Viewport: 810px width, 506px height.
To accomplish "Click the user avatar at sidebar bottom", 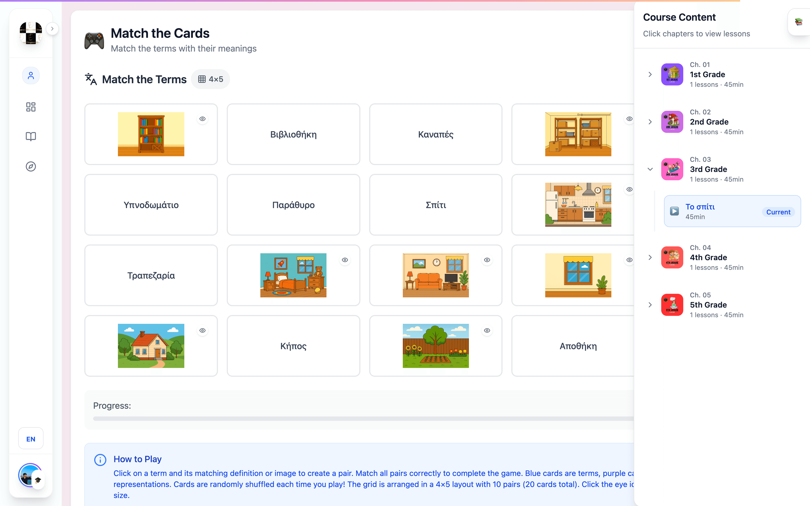I will (x=30, y=475).
